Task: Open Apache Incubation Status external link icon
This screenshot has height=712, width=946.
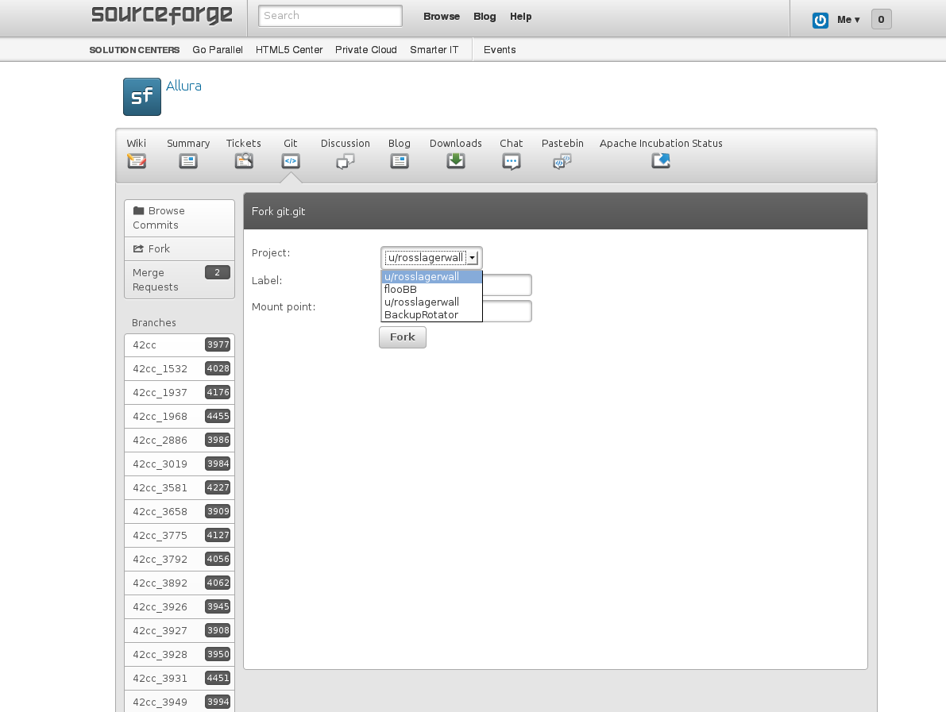Action: click(661, 161)
